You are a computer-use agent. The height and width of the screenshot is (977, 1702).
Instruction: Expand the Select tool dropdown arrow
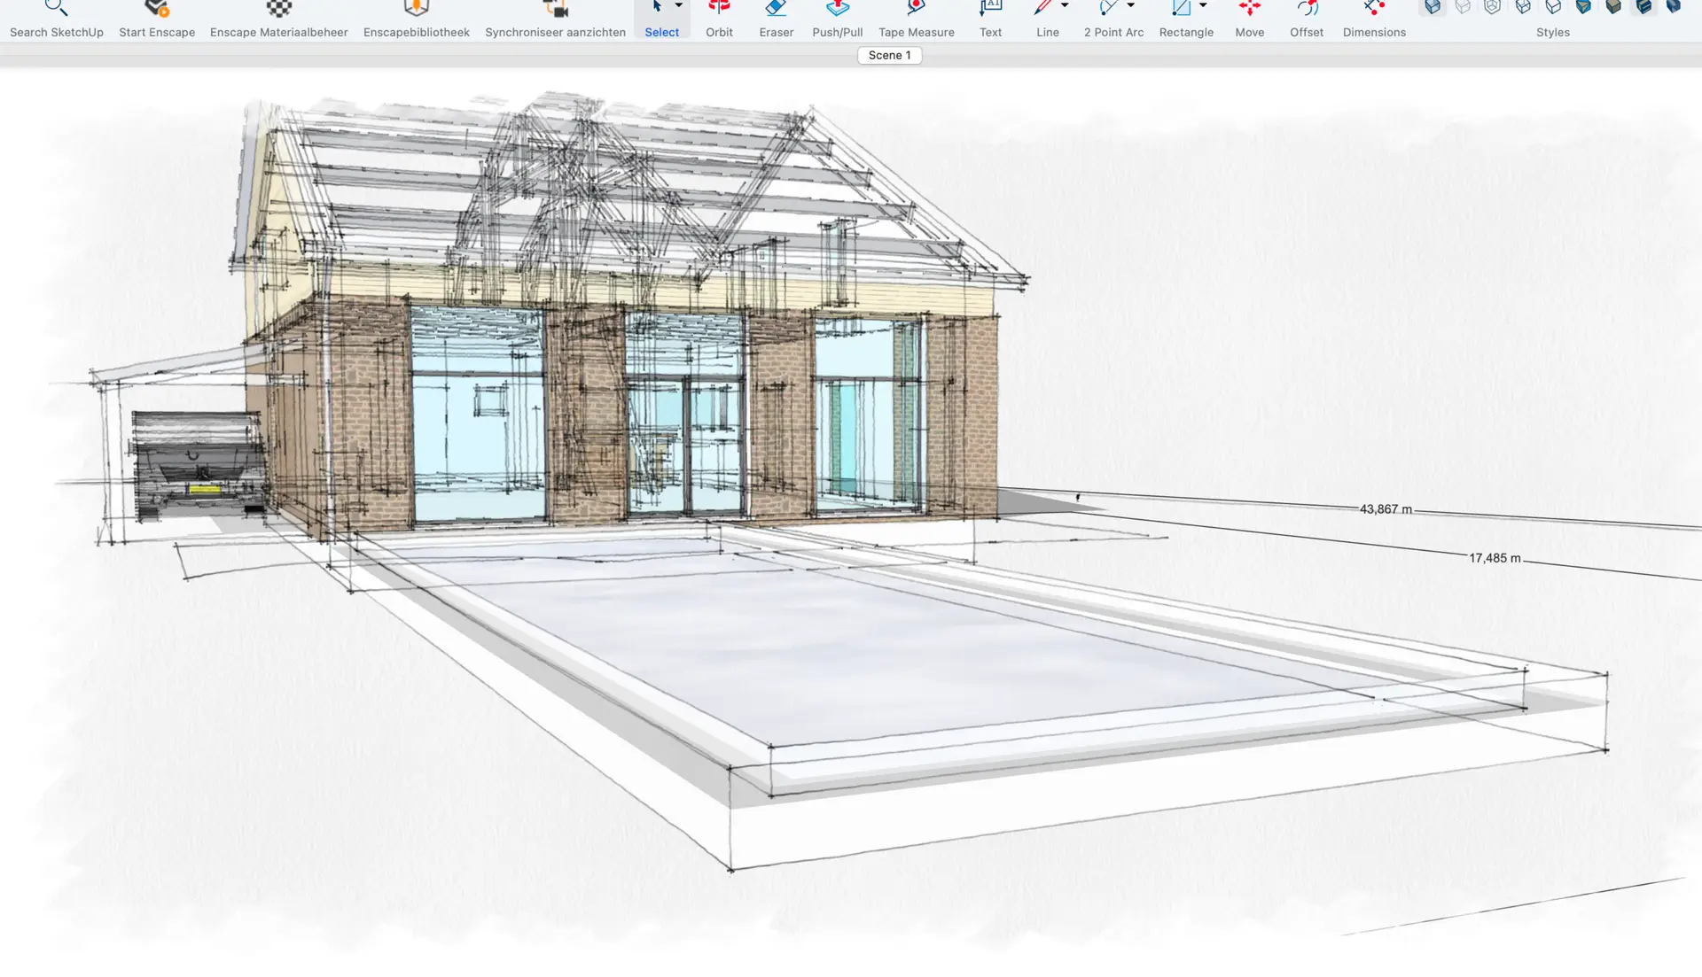pos(679,6)
